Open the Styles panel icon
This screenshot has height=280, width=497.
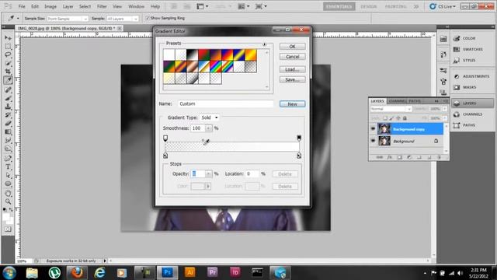[x=457, y=60]
